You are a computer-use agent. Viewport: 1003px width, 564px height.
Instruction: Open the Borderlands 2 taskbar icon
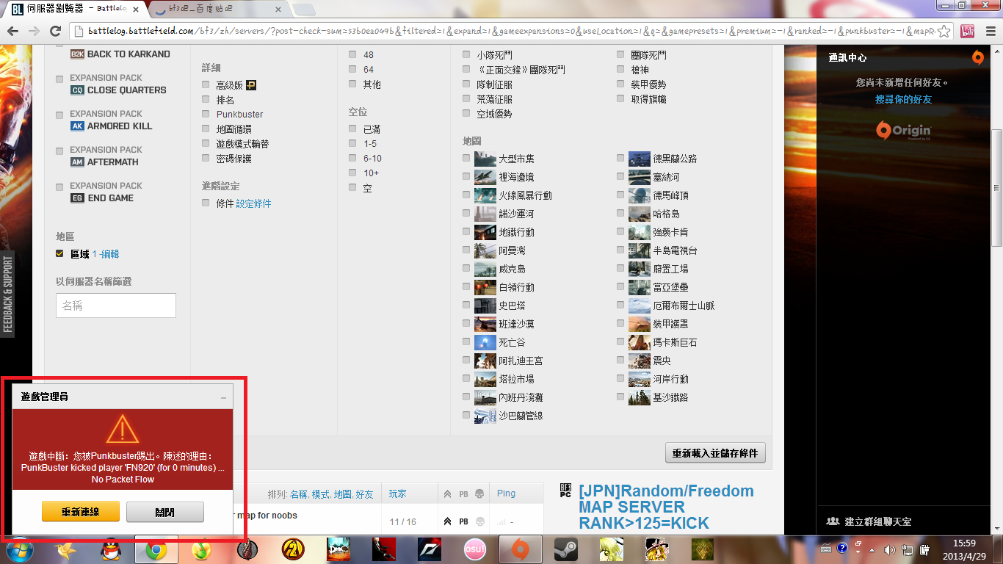tap(292, 549)
